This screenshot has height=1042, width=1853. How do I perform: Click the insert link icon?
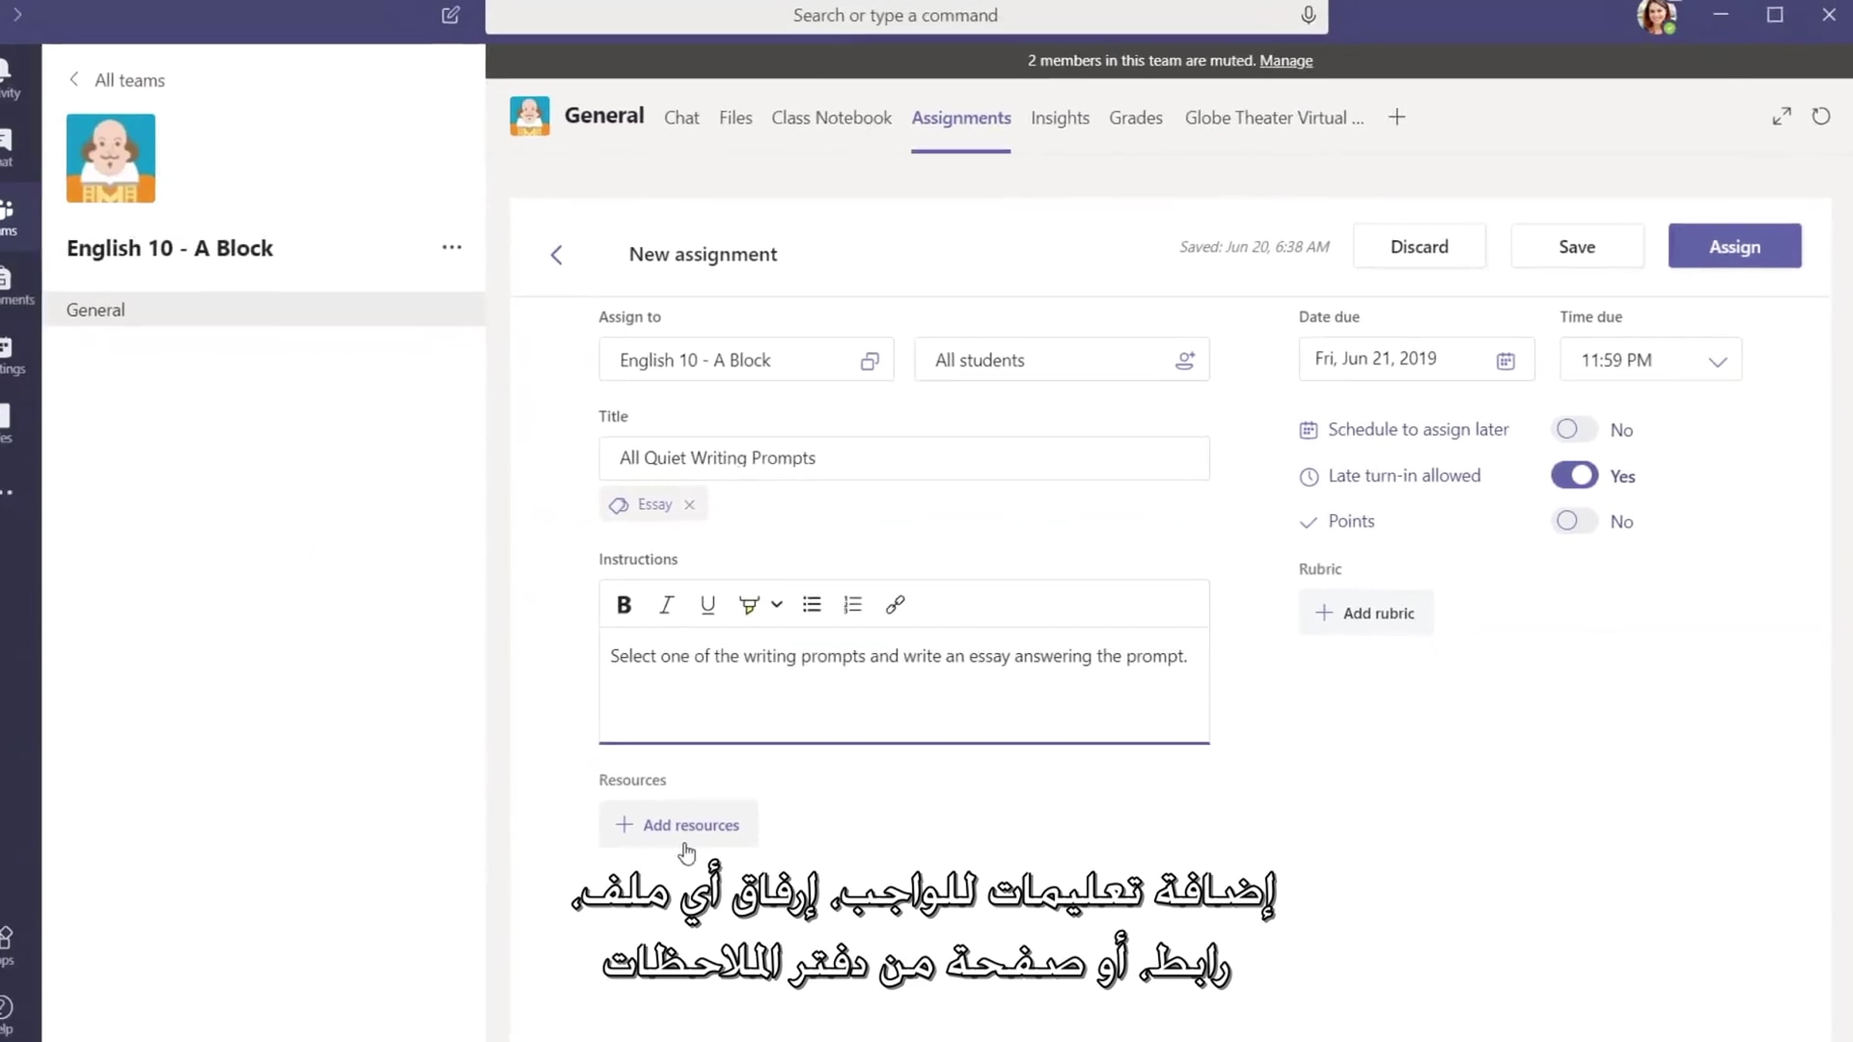(x=895, y=605)
